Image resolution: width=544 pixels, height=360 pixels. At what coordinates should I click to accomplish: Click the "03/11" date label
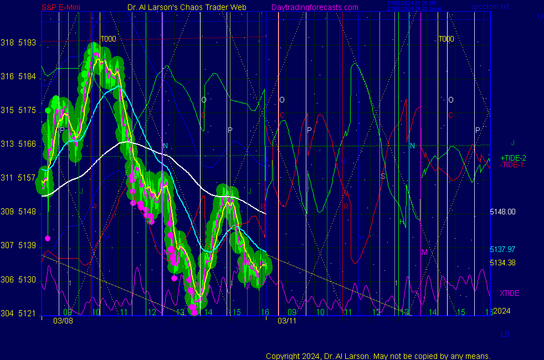click(x=287, y=321)
